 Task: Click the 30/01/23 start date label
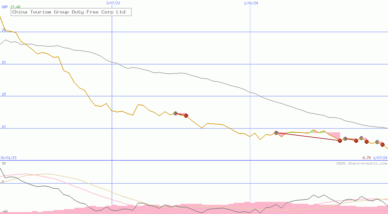point(8,158)
